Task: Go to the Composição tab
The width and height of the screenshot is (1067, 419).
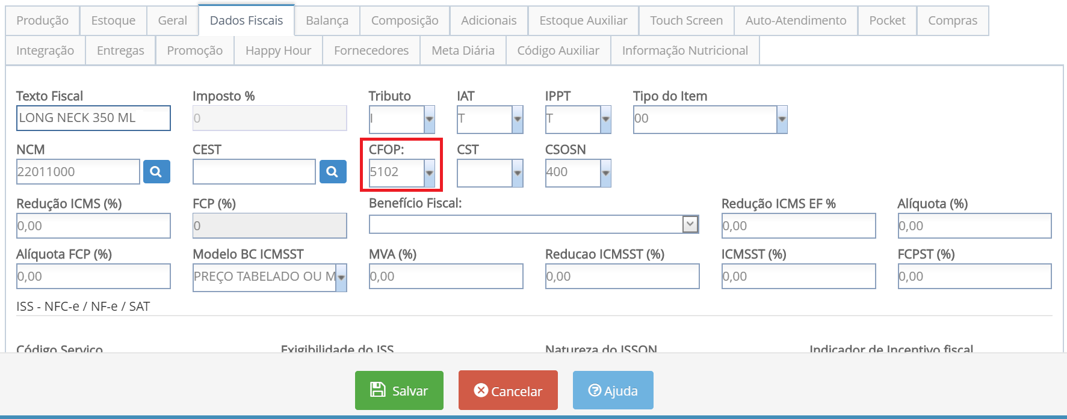Action: 404,20
